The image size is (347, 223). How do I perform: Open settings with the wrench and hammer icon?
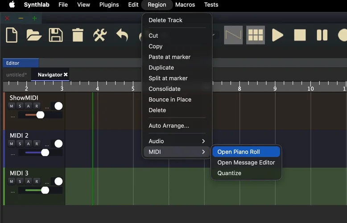(100, 35)
